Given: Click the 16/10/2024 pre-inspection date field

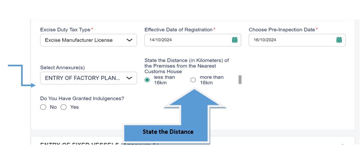Looking at the screenshot, I should [297, 40].
